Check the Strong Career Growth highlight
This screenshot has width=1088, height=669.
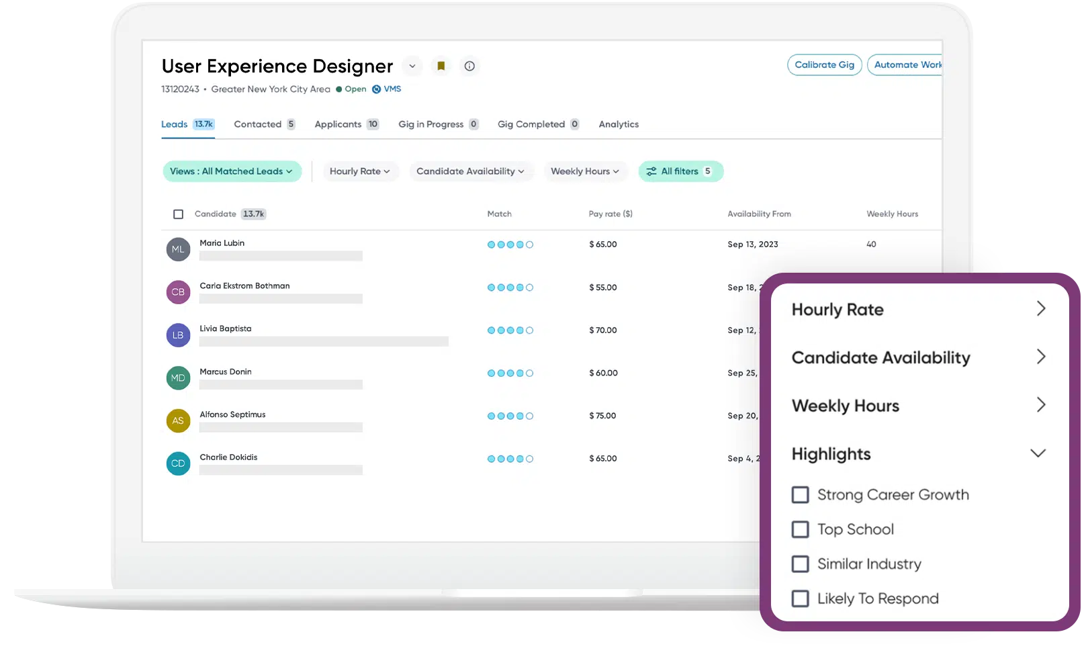(x=800, y=494)
